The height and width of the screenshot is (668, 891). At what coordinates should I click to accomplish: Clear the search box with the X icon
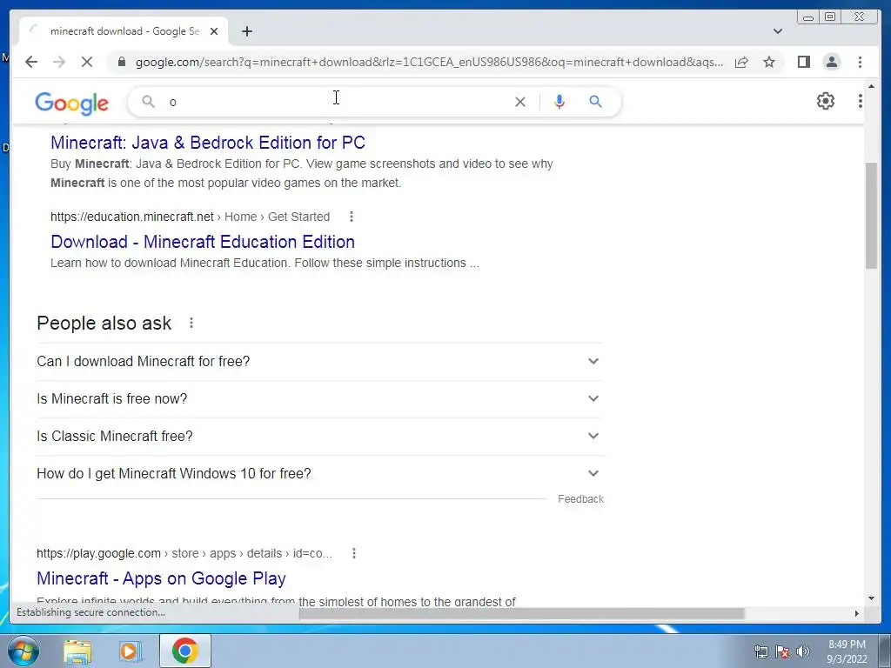520,102
